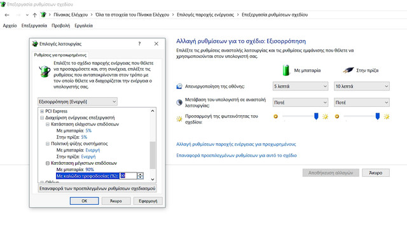Open the battery sleep dropdown Ποτέ

click(300, 102)
